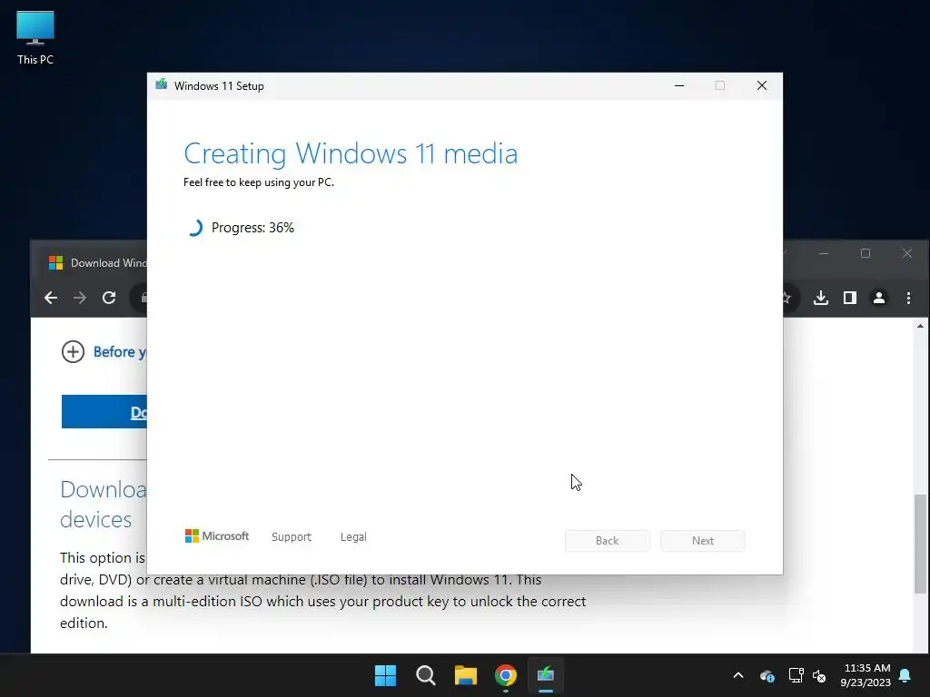Click the Chrome forward arrow
930x697 pixels.
coord(80,298)
